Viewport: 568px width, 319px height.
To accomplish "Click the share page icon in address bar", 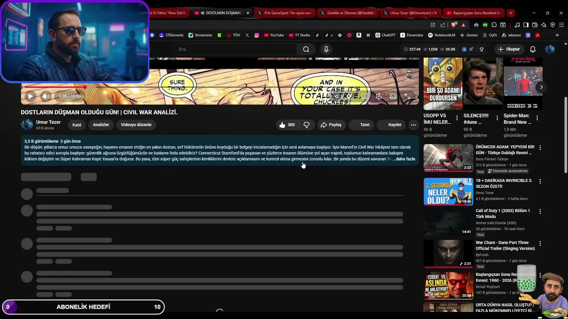I will tap(443, 25).
